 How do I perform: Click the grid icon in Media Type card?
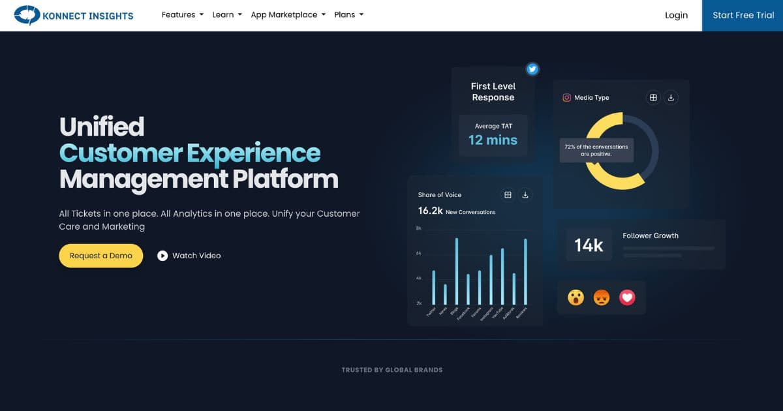tap(652, 98)
